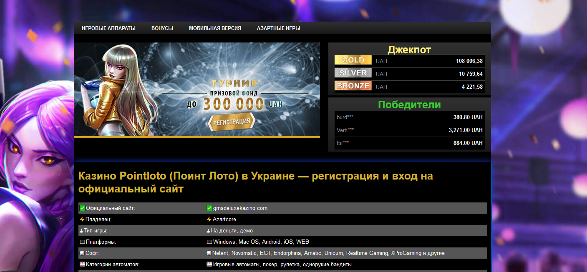587x272 pixels.
Task: Click the winning amount 884.00 UAH
Action: point(468,143)
